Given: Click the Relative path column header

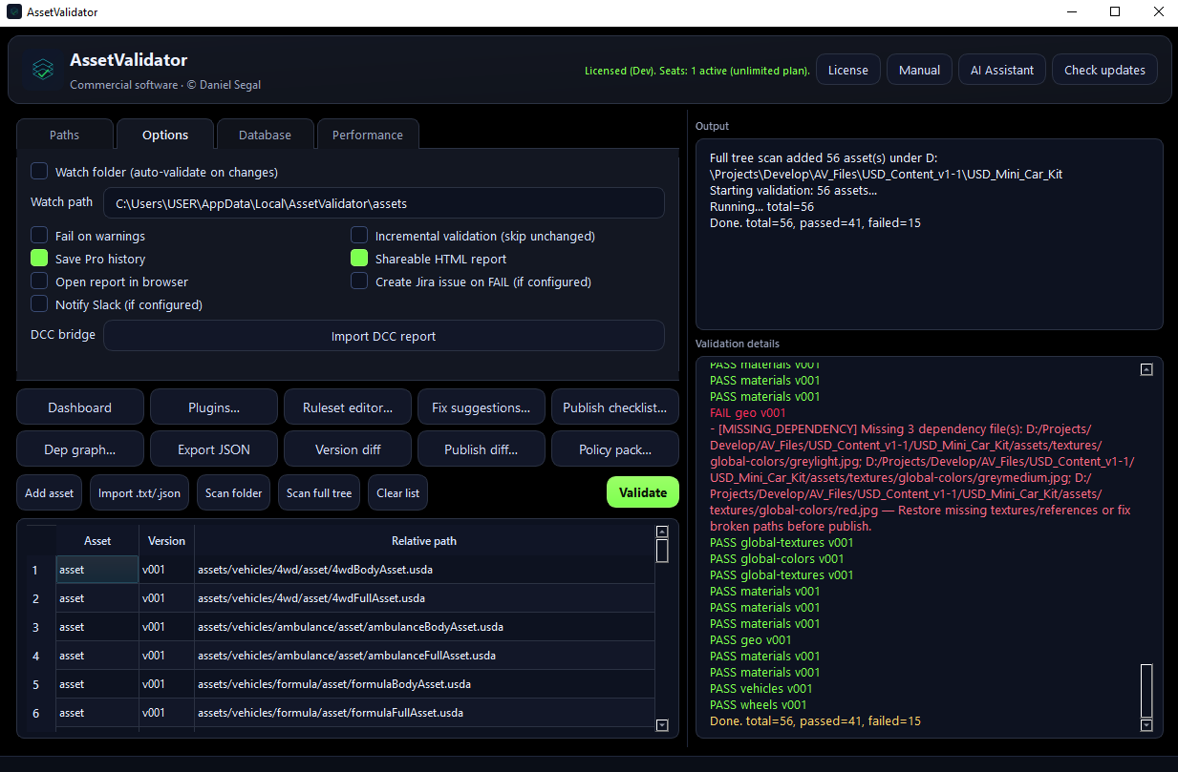Looking at the screenshot, I should pos(424,541).
